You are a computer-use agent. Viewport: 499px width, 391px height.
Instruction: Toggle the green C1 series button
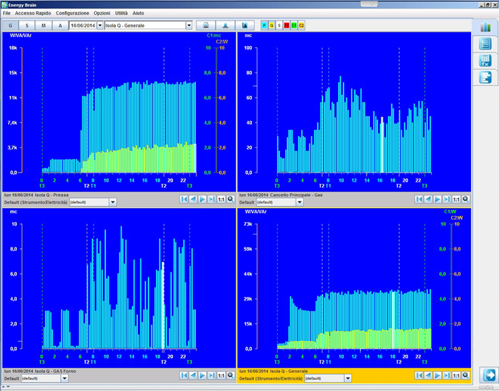(x=294, y=26)
